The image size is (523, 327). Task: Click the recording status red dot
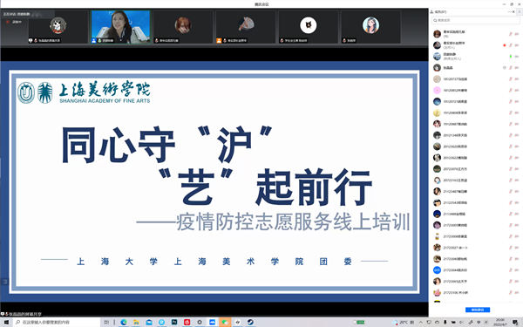tap(7, 22)
